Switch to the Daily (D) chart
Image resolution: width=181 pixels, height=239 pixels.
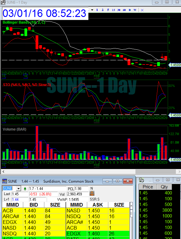tap(129, 10)
